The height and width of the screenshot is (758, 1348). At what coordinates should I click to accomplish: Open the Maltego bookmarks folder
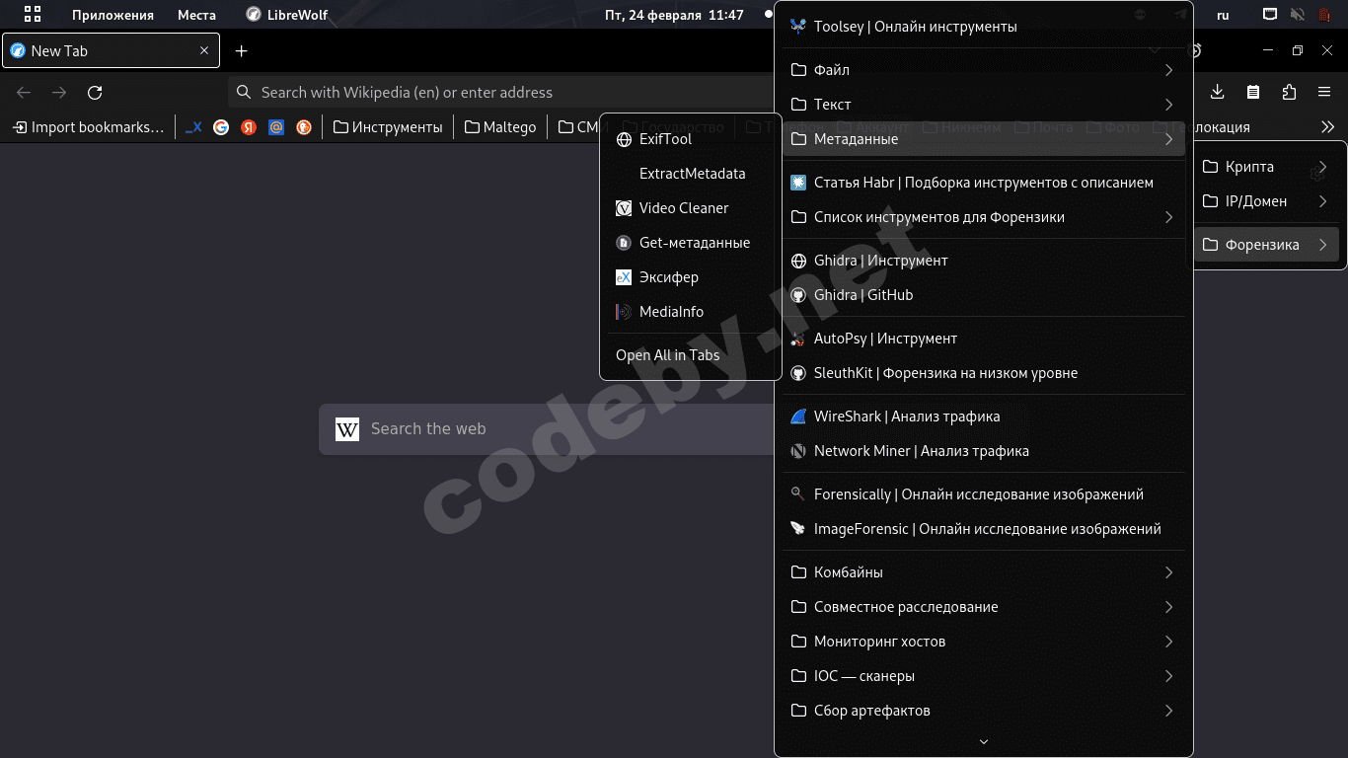500,126
